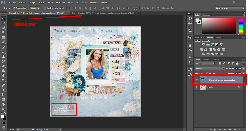Select the Clone Stamp tool

coord(3,57)
